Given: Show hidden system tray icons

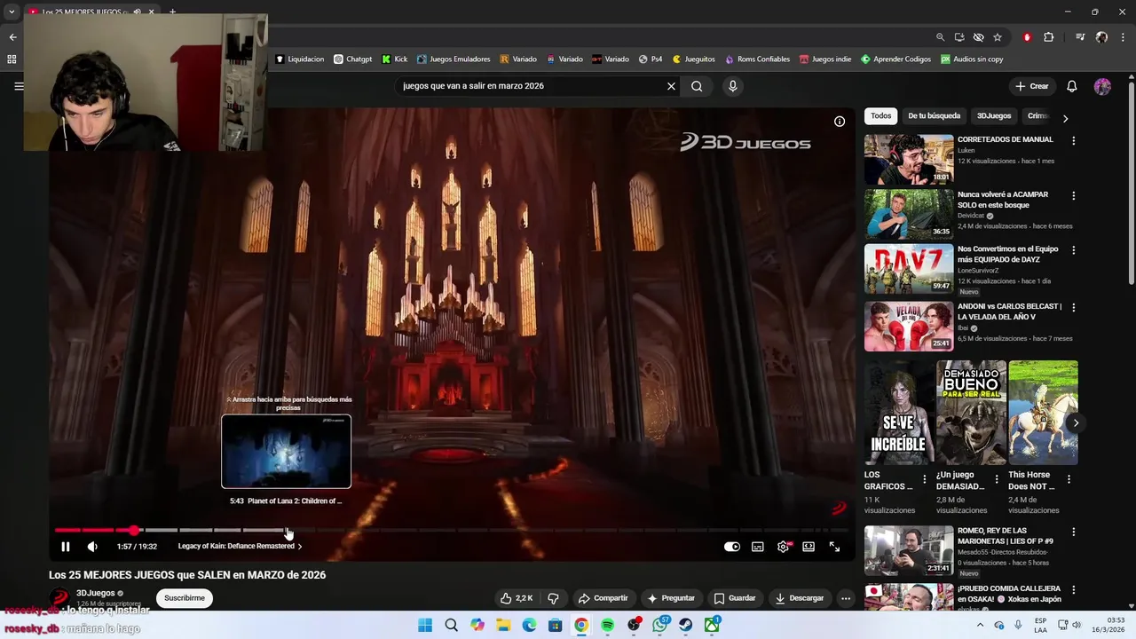Looking at the screenshot, I should point(980,626).
